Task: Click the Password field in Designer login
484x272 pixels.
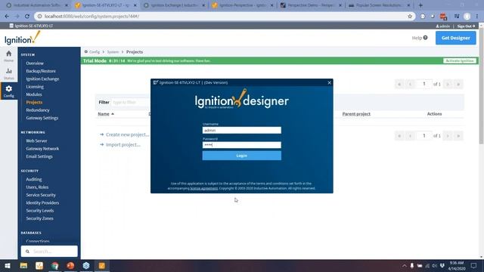Action: (242, 145)
